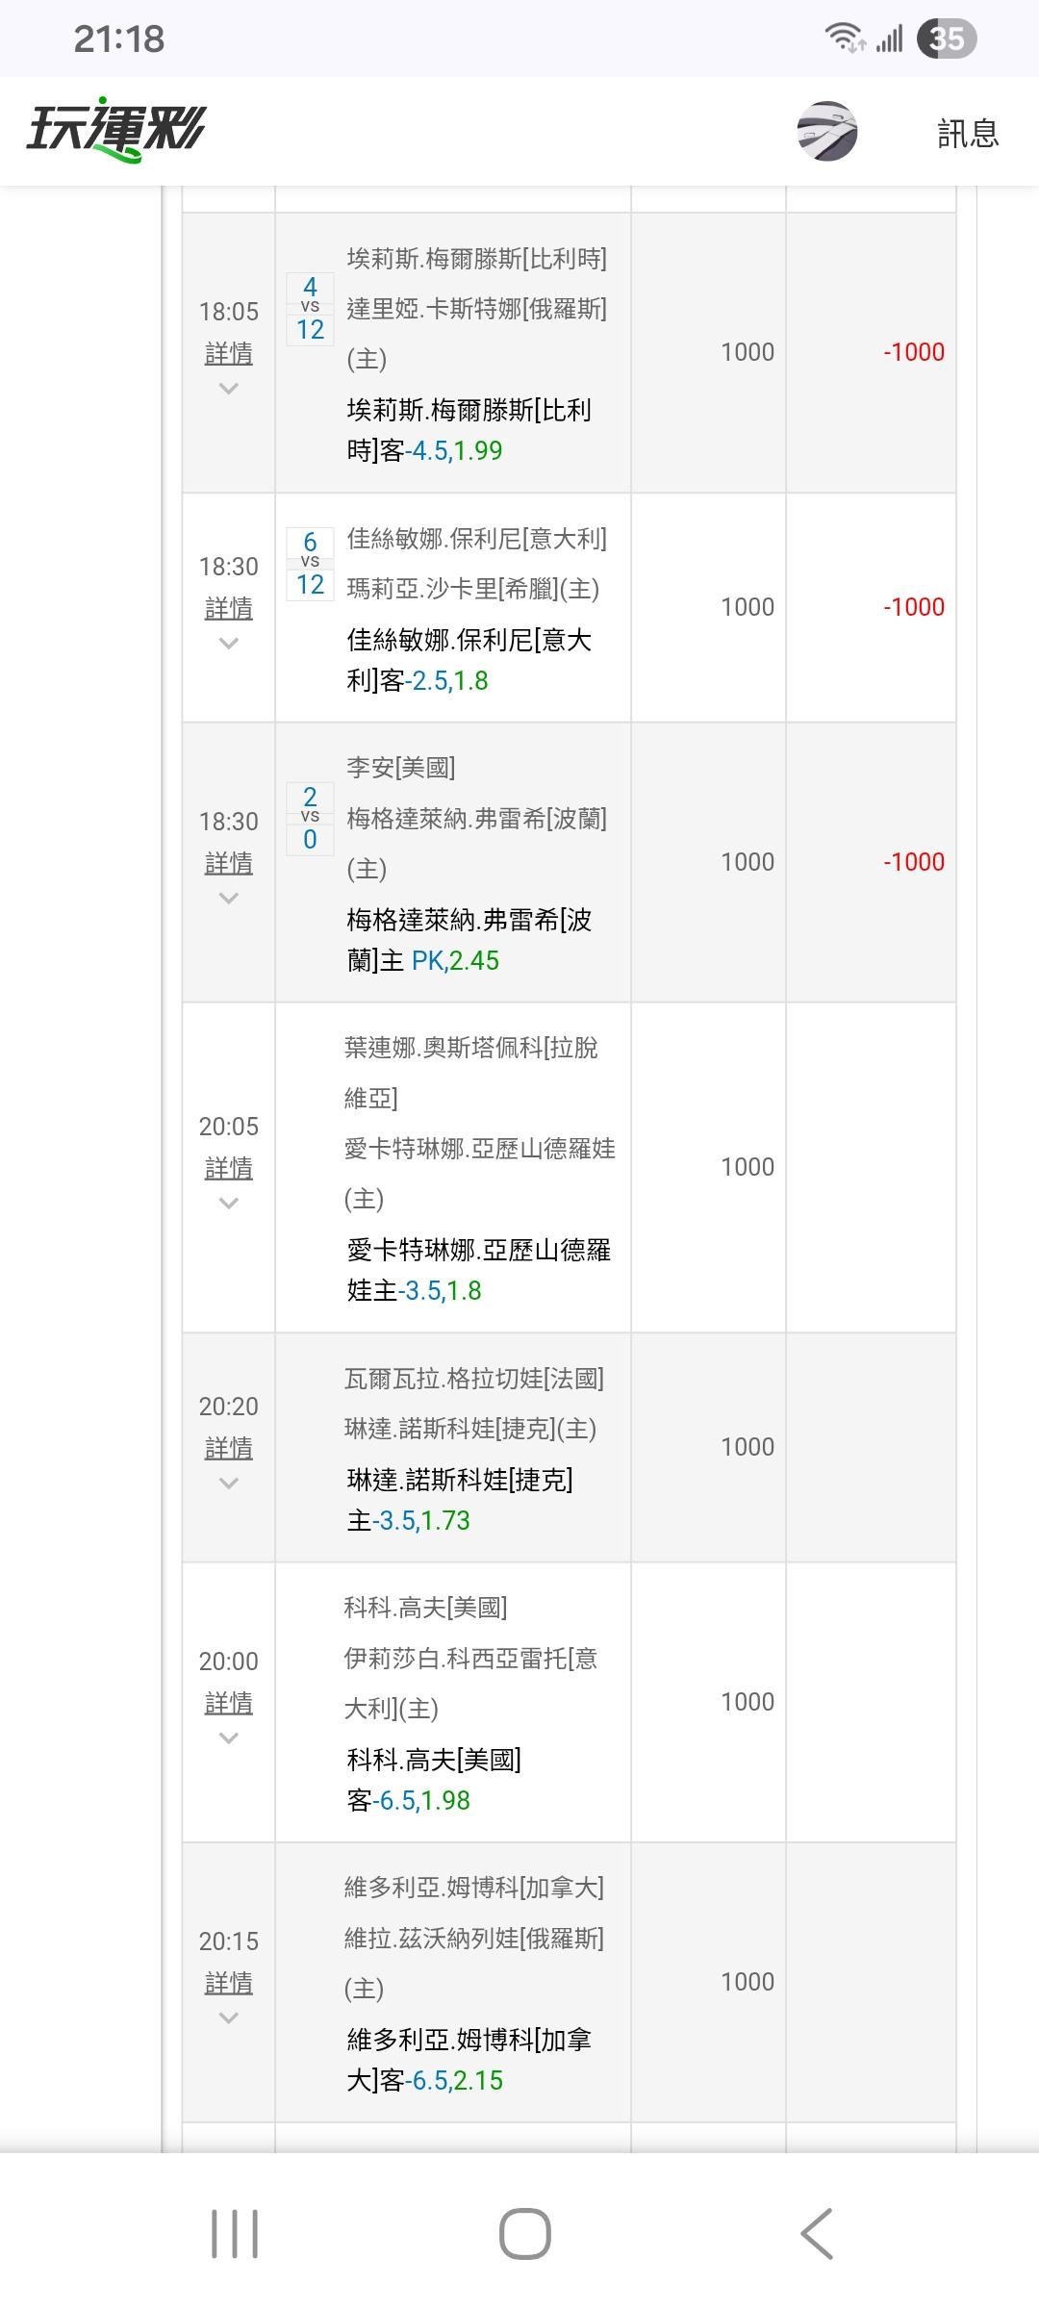Expand the 20:00 match row chevron

[229, 1738]
